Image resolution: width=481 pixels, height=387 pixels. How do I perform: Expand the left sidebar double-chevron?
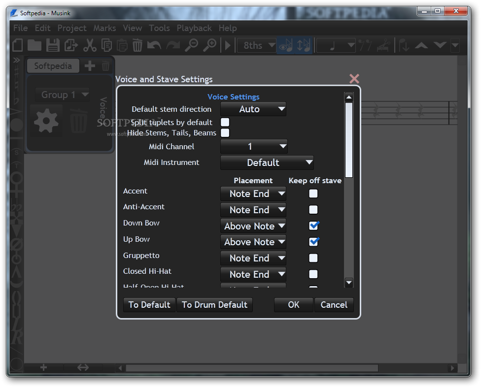click(x=16, y=60)
